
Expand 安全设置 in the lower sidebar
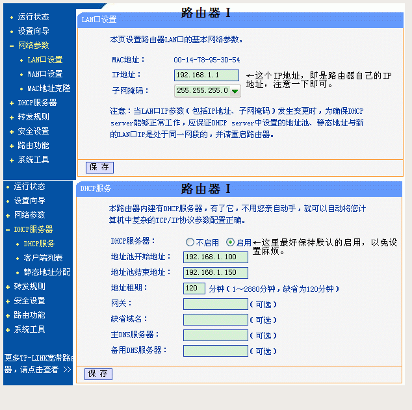coord(29,301)
